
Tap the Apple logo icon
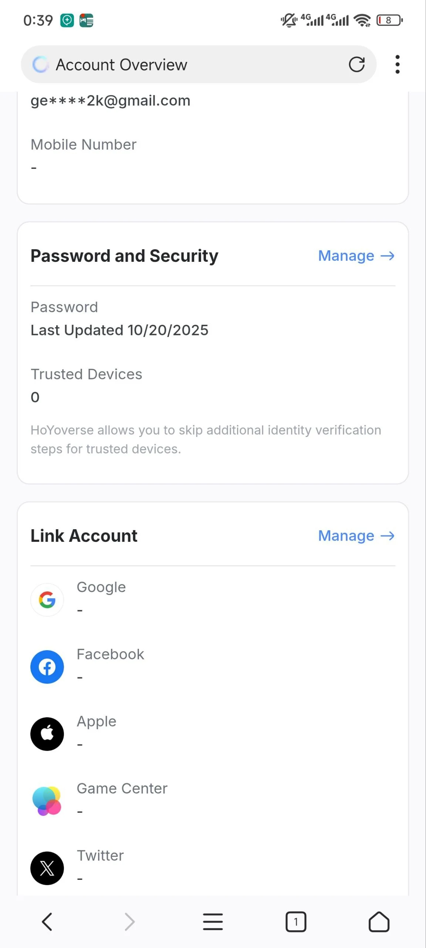[x=47, y=734]
